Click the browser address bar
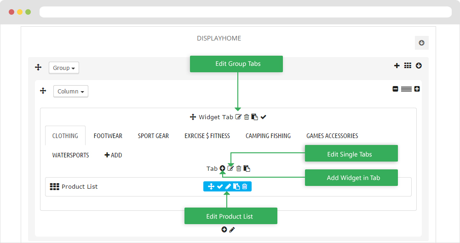This screenshot has width=460, height=243. [246, 12]
